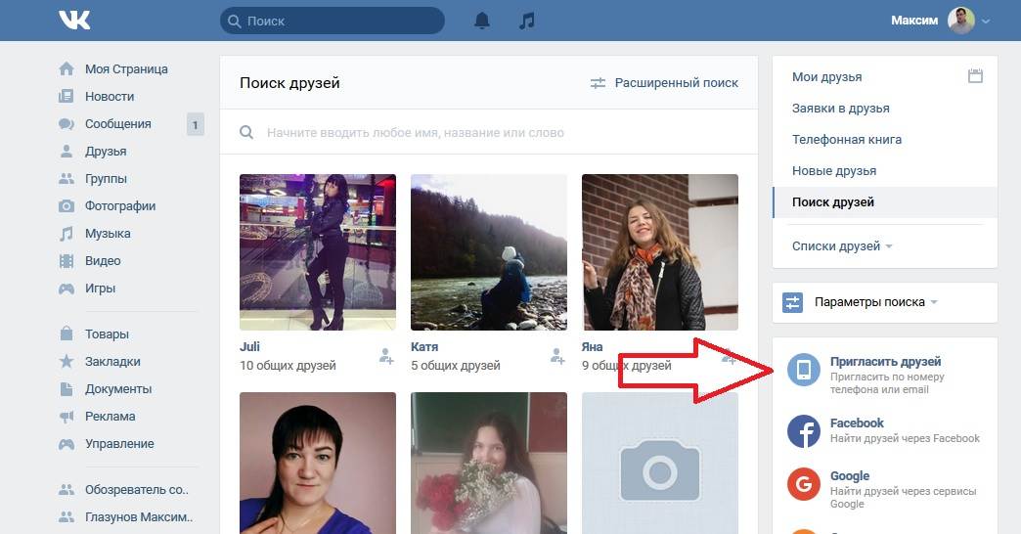Viewport: 1021px width, 534px height.
Task: Click the name Juli
Action: 249,346
